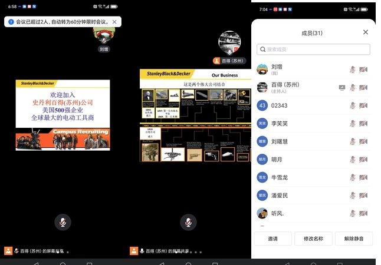Tap the microphone icon for 02343
381x265 pixels.
pos(353,105)
